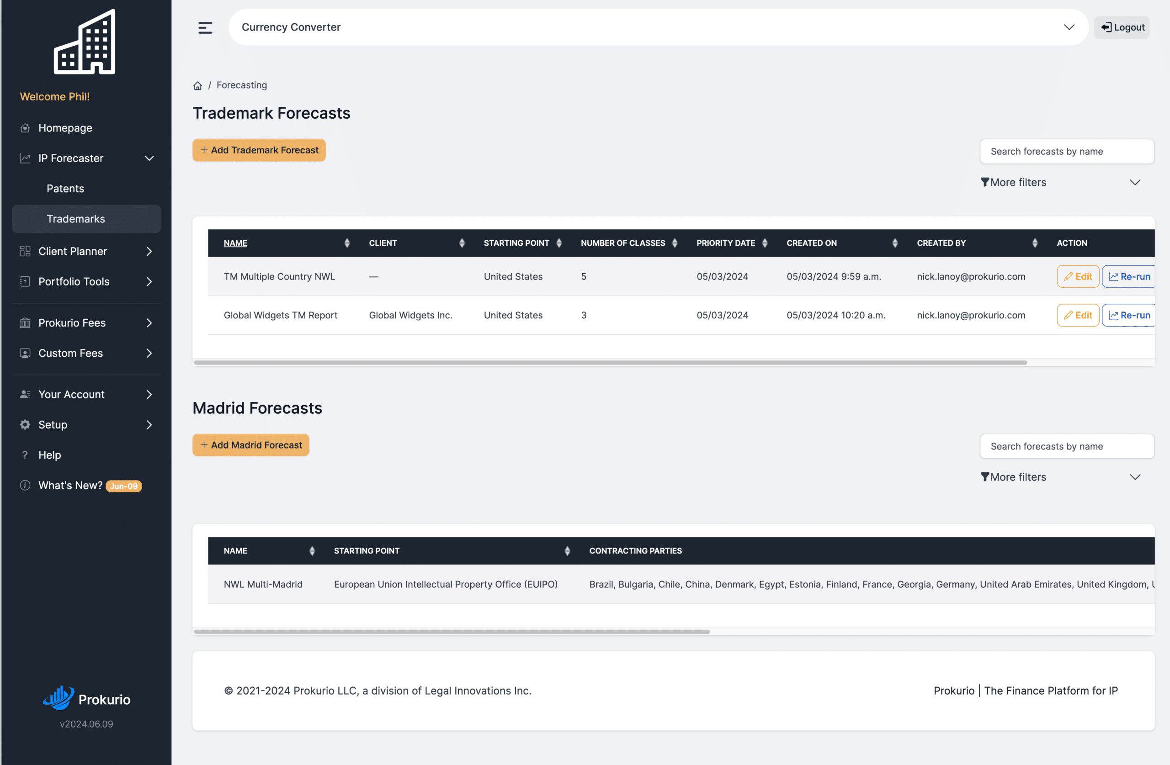Expand Prokurio Fees submenu chevron
Image resolution: width=1170 pixels, height=765 pixels.
(x=149, y=323)
